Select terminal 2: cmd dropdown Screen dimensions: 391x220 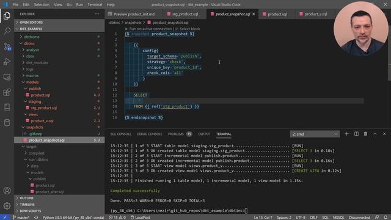click(315, 134)
